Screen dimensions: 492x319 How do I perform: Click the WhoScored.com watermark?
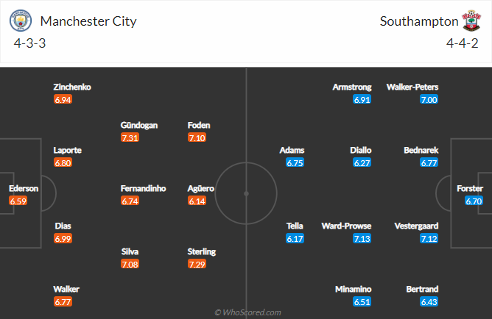(x=247, y=312)
